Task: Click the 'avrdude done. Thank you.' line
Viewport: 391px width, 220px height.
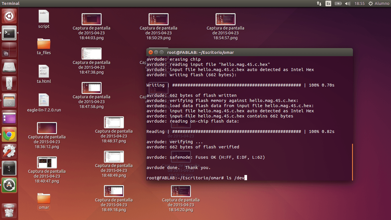Action: pyautogui.click(x=178, y=168)
